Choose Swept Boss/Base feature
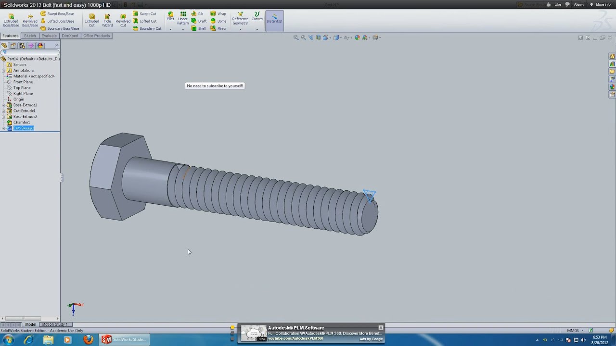This screenshot has width=616, height=346. coord(57,14)
